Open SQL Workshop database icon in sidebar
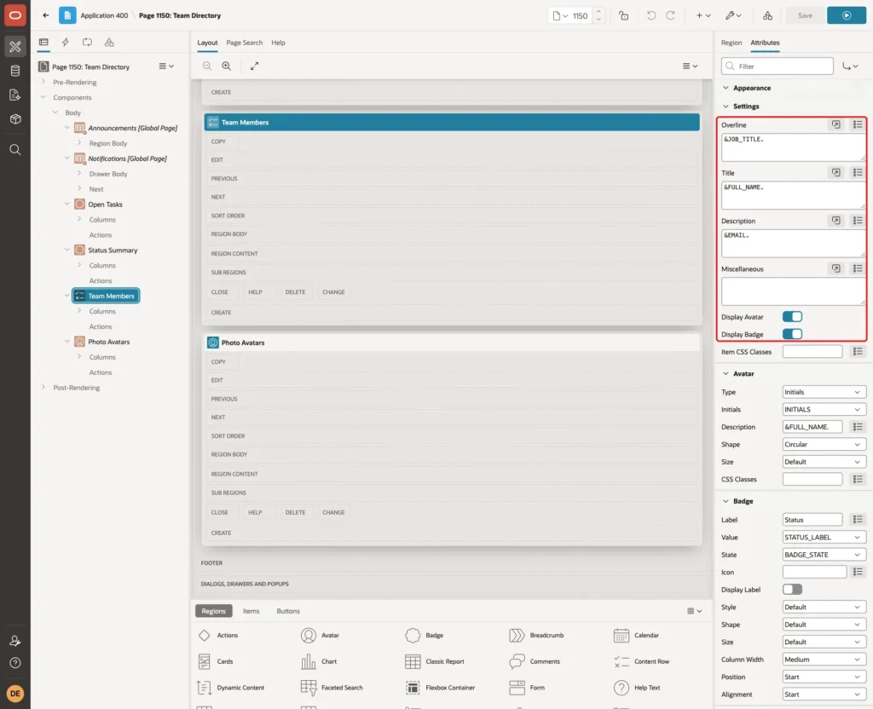The width and height of the screenshot is (873, 709). click(x=15, y=71)
